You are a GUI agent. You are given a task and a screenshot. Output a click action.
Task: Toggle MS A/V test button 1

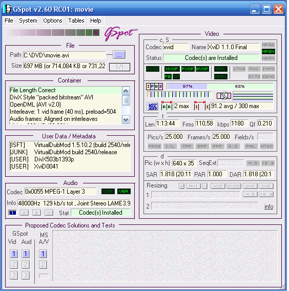[43, 254]
